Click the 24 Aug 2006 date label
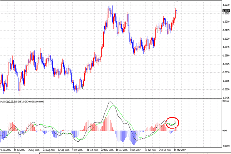Image resolution: width=231 pixels, height=154 pixels. click(49, 150)
